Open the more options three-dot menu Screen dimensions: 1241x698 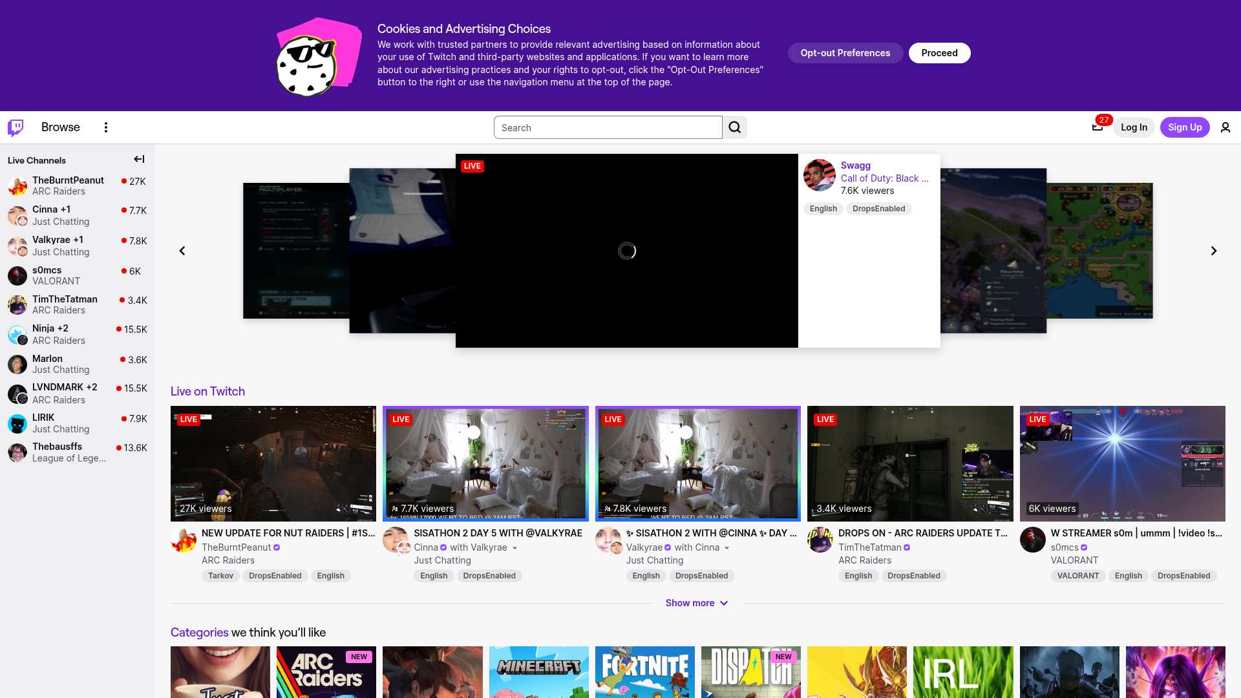tap(105, 127)
